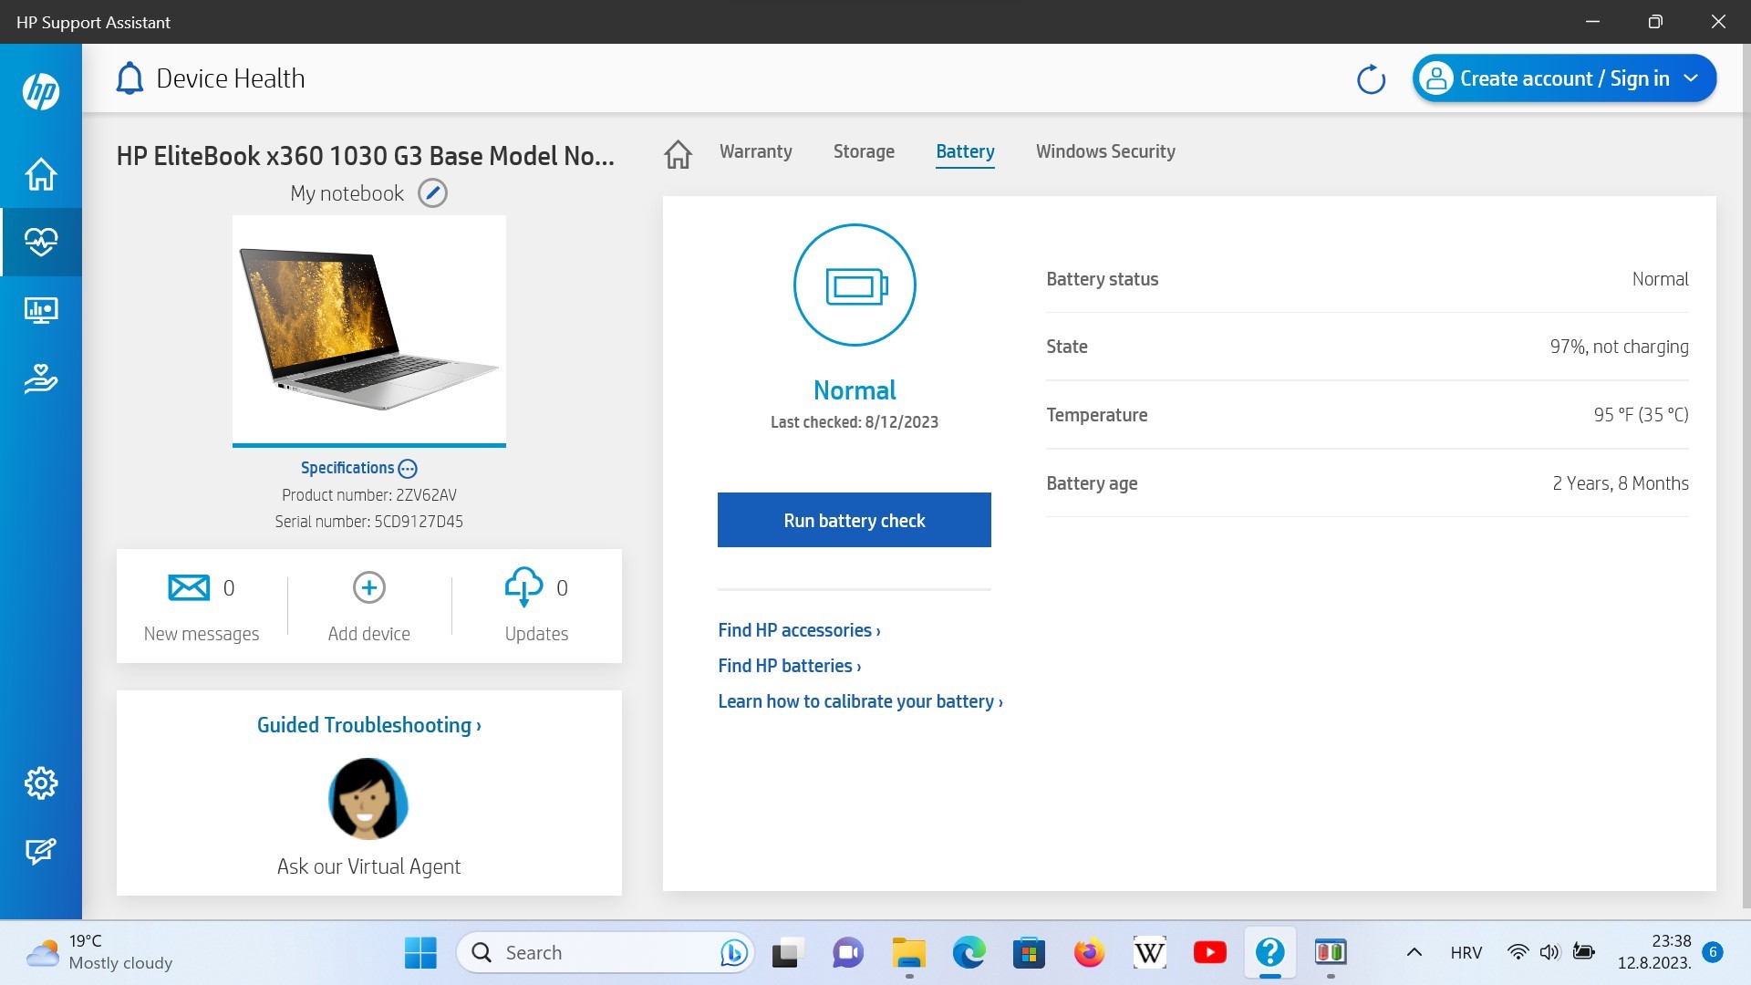This screenshot has height=985, width=1751.
Task: Open the feedback pencil icon in sidebar
Action: pyautogui.click(x=41, y=851)
